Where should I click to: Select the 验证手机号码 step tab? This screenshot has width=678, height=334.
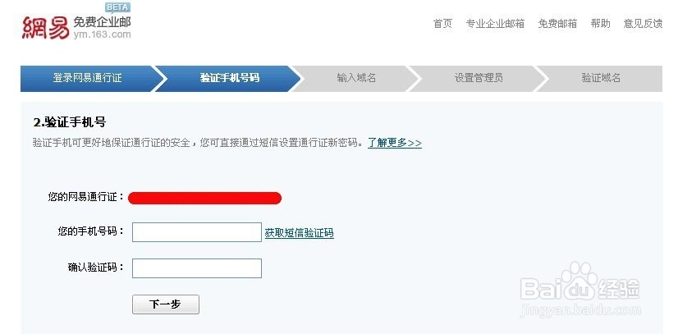point(229,78)
